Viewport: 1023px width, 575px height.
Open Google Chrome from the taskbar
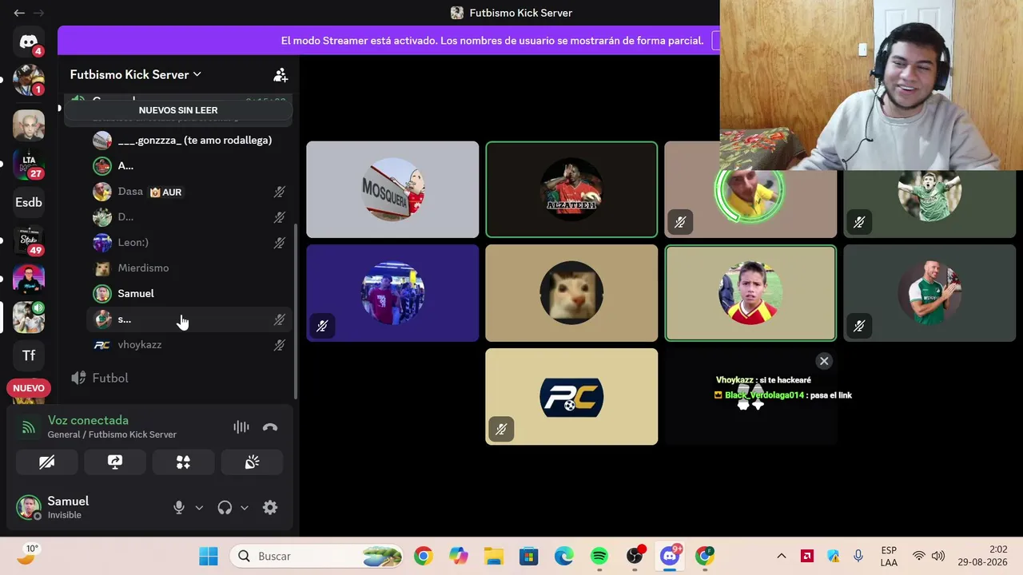(x=424, y=556)
